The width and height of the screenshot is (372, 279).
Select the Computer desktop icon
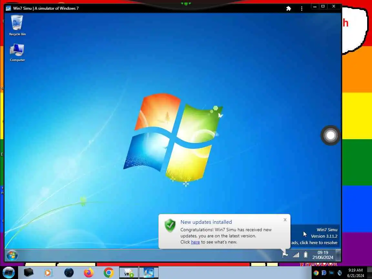[x=17, y=52]
